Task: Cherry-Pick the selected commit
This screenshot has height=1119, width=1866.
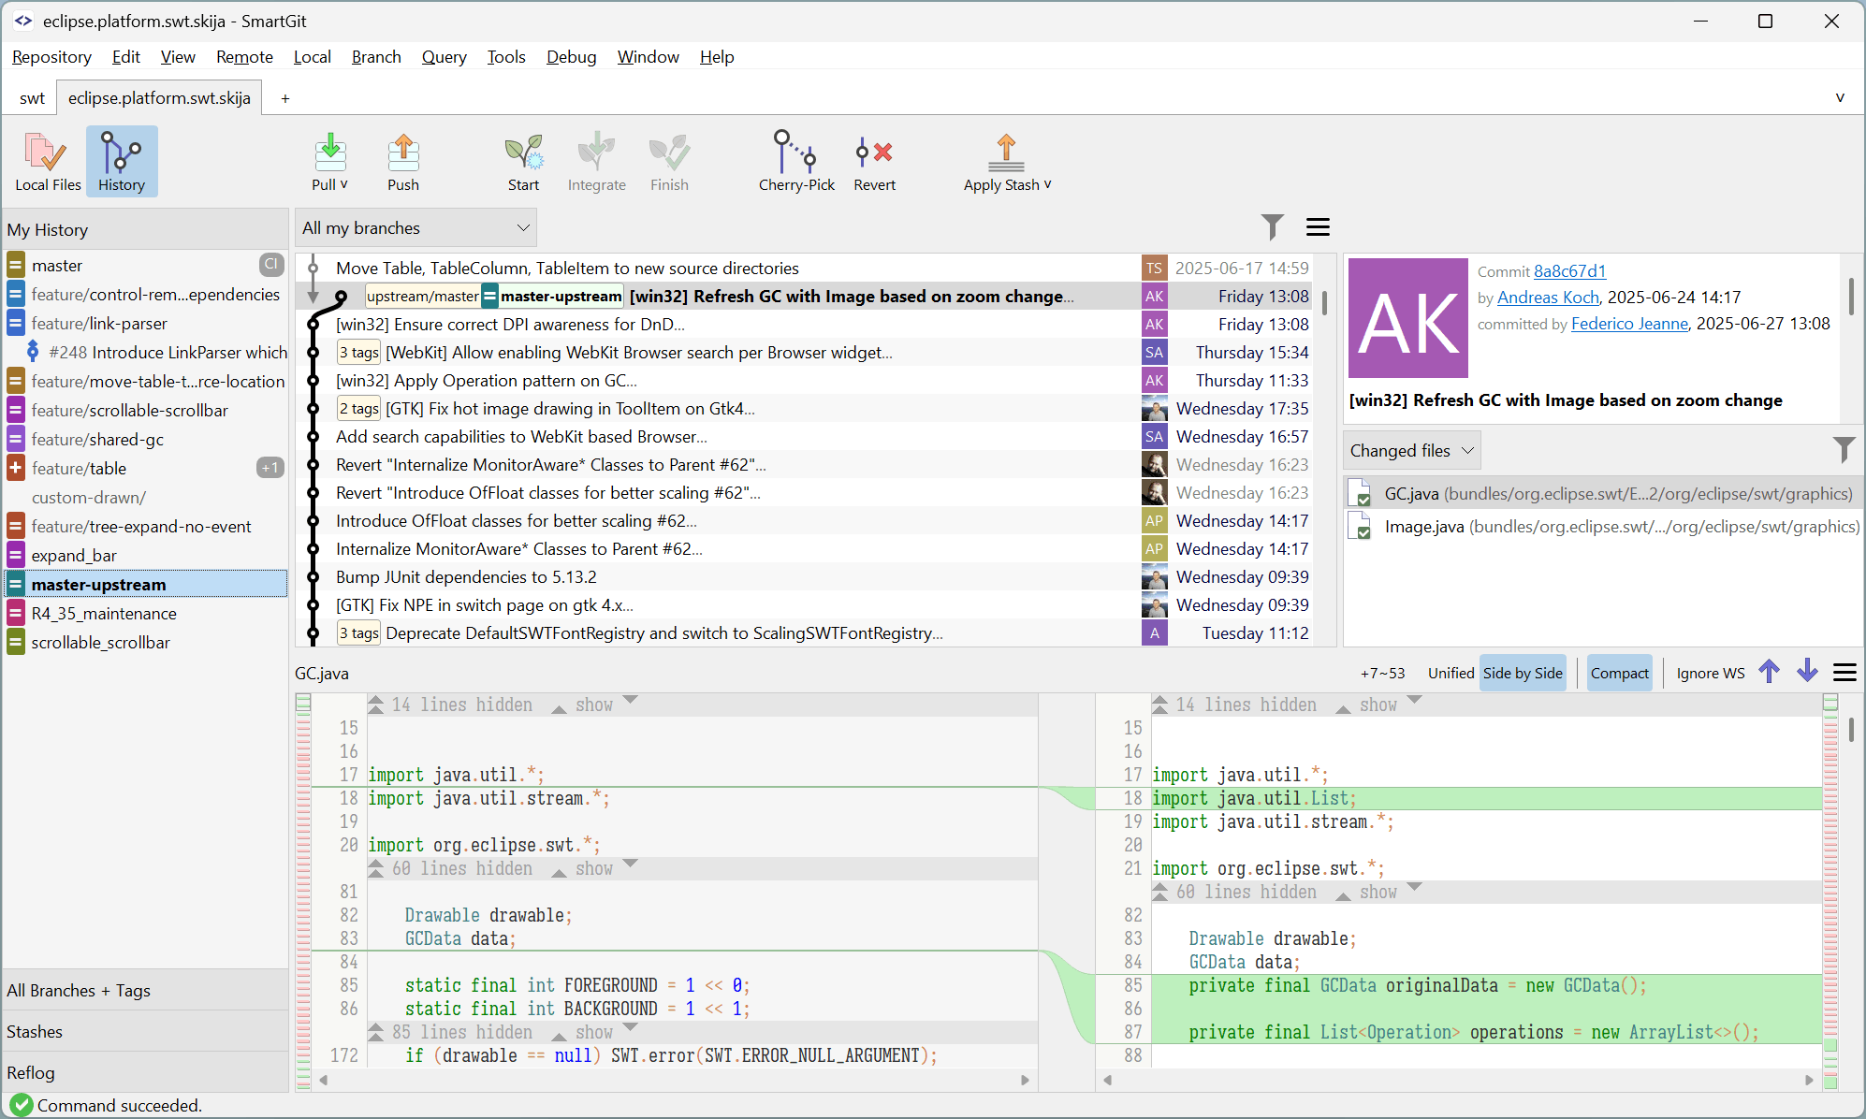Action: click(x=795, y=161)
